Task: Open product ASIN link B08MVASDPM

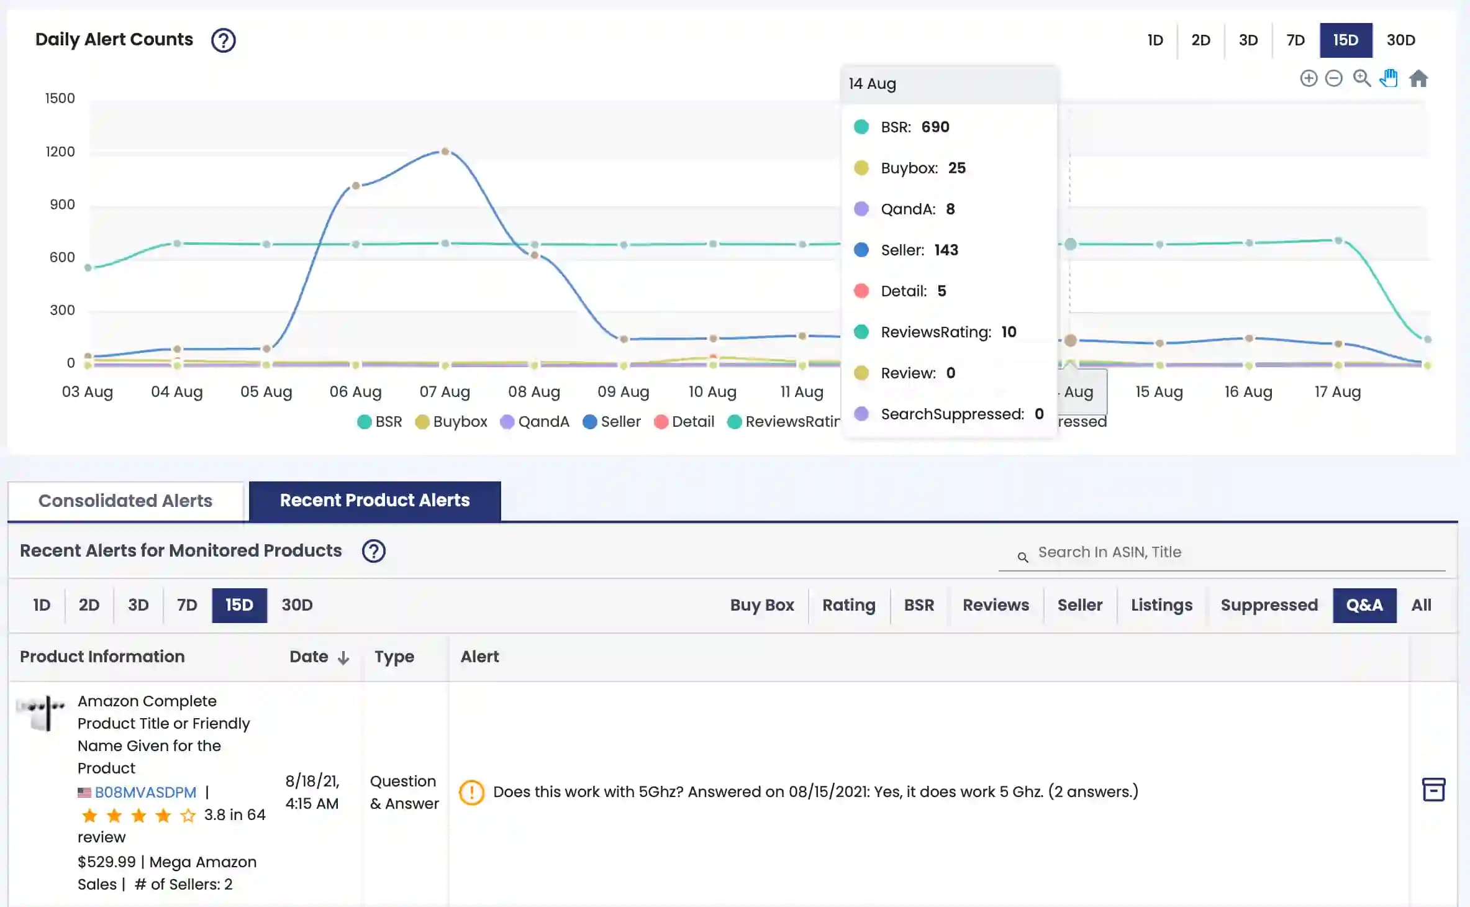Action: coord(145,793)
